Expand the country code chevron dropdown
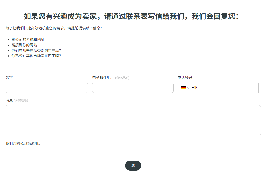This screenshot has width=267, height=176. (x=188, y=88)
